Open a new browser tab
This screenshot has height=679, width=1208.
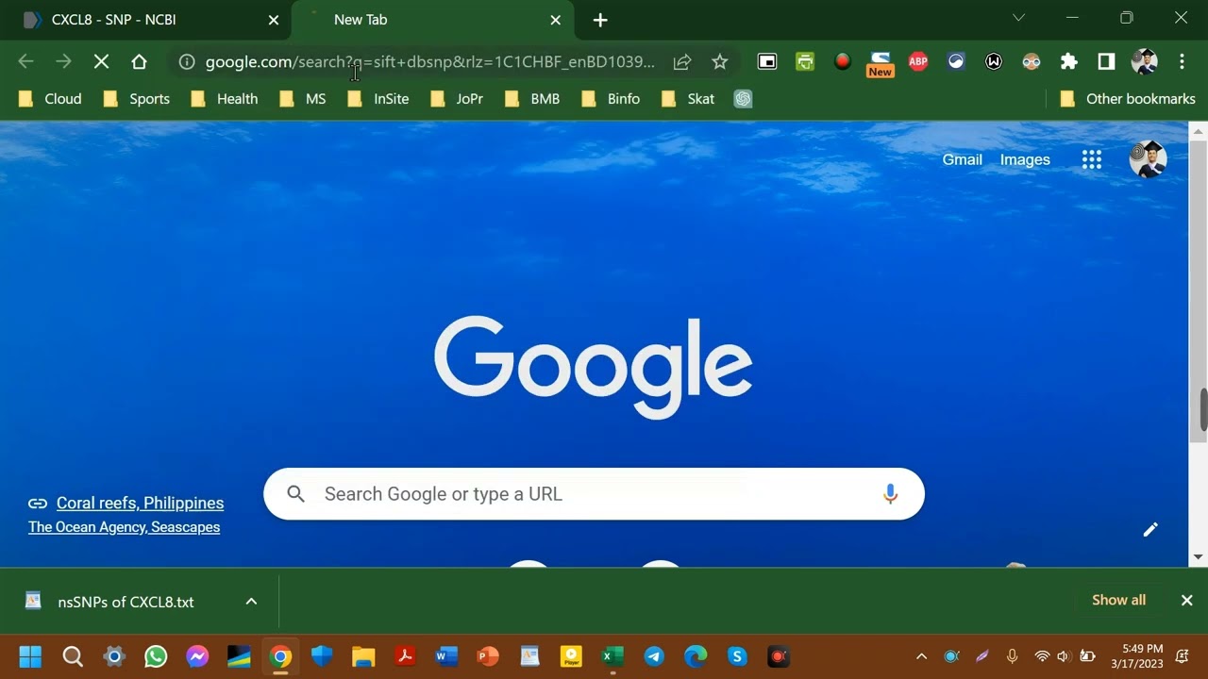(600, 20)
